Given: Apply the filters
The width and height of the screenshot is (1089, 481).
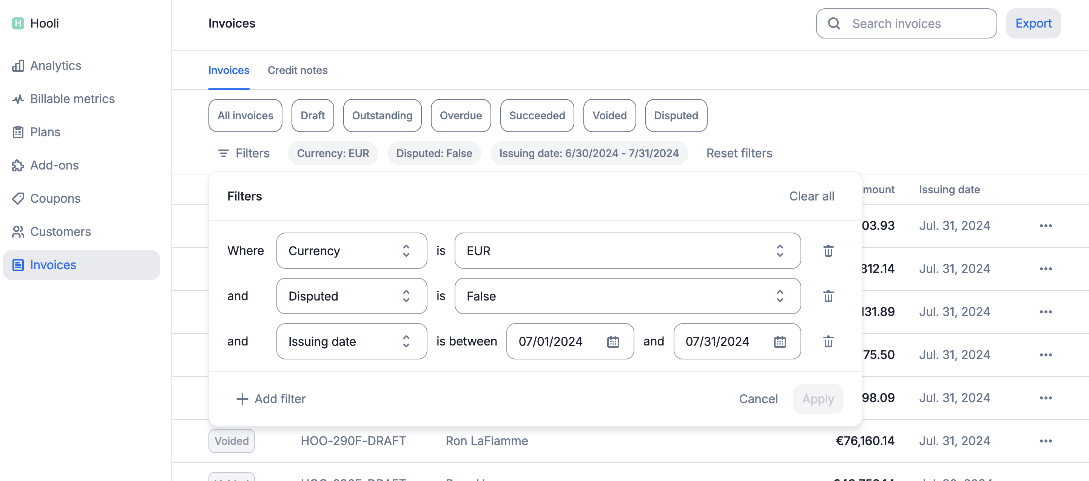Looking at the screenshot, I should pyautogui.click(x=818, y=399).
